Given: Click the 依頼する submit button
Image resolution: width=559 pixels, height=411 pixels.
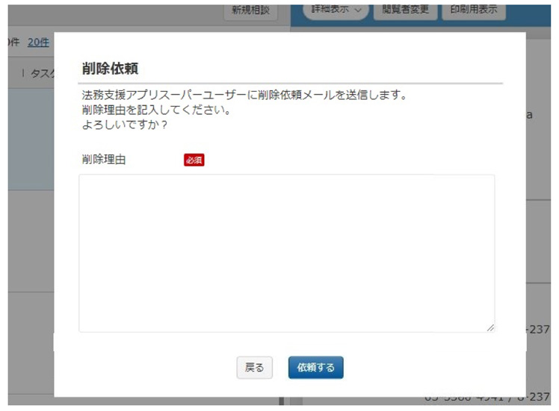Looking at the screenshot, I should point(315,367).
